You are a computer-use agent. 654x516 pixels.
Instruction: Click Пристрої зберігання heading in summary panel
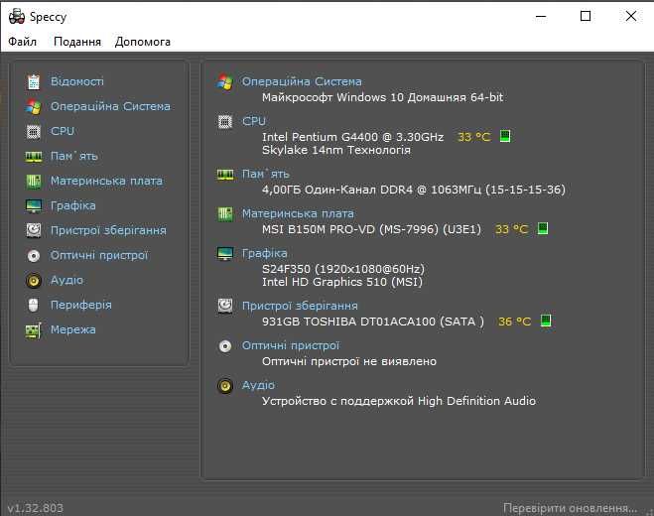coord(300,306)
